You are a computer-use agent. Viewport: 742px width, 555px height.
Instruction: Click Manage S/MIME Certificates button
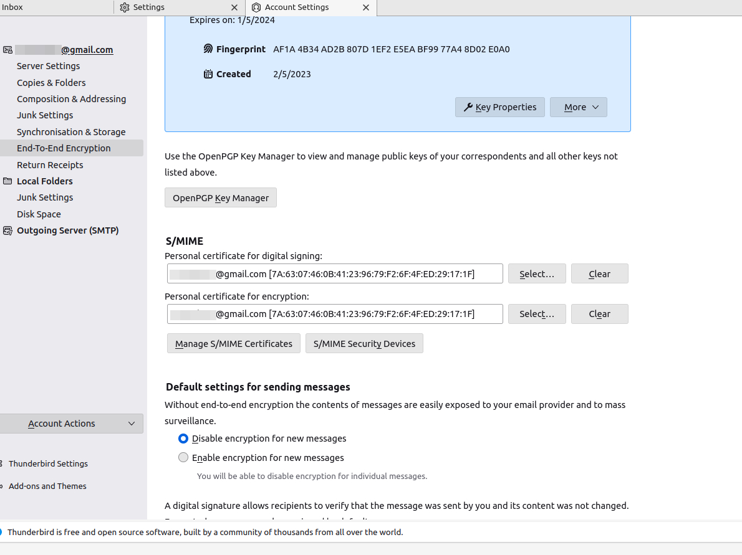[233, 344]
